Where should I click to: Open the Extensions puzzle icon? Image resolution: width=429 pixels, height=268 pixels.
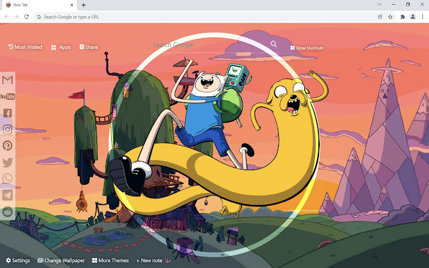tap(402, 17)
